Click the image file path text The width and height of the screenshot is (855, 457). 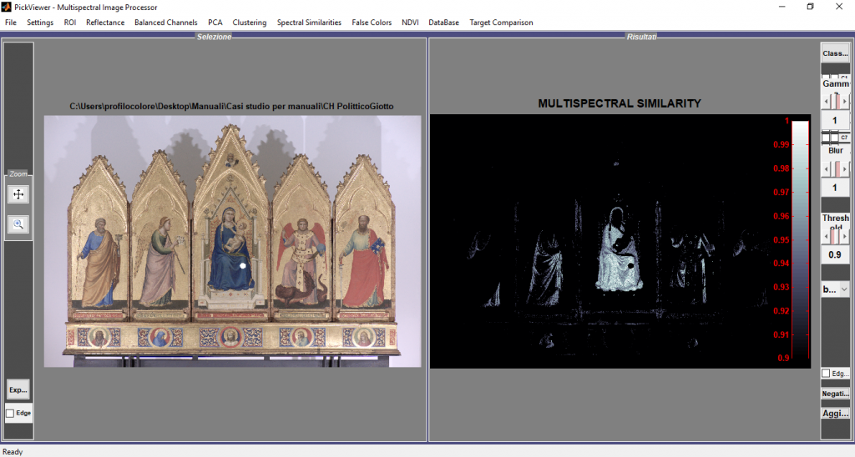231,106
